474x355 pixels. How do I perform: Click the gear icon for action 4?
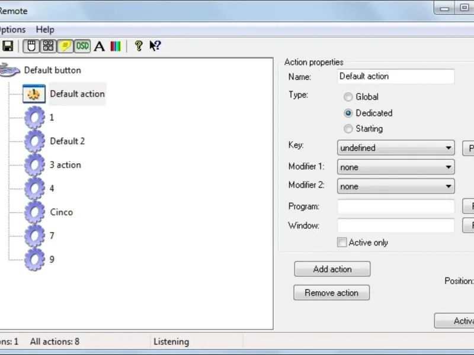pyautogui.click(x=34, y=188)
